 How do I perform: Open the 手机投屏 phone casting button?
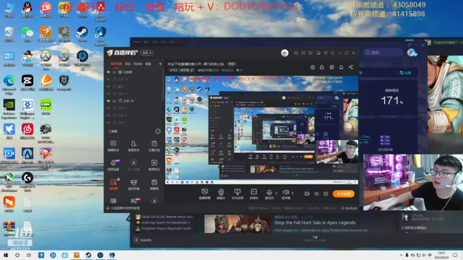pyautogui.click(x=237, y=194)
